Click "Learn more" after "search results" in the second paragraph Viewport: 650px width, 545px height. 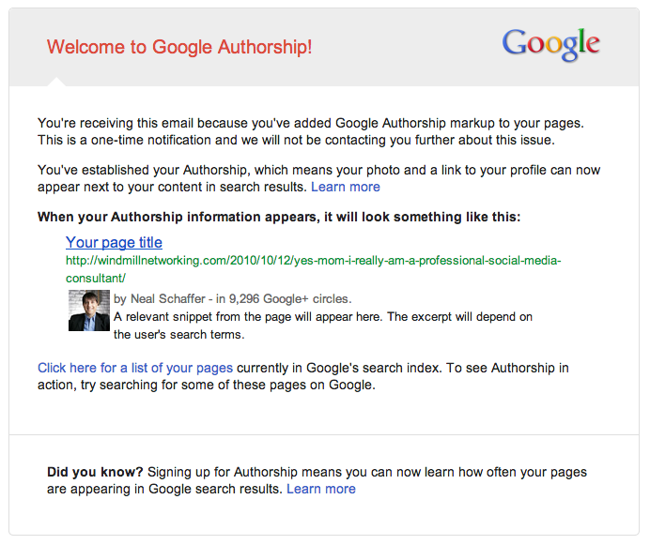346,187
